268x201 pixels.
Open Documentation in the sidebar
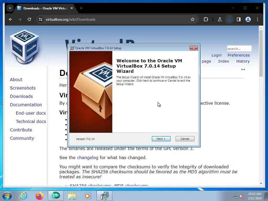coord(26,105)
